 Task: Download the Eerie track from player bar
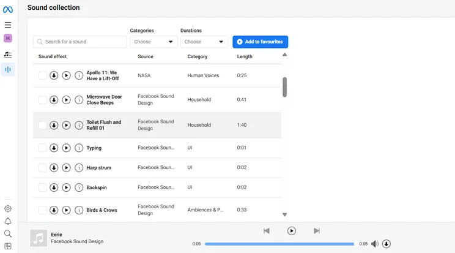387,244
